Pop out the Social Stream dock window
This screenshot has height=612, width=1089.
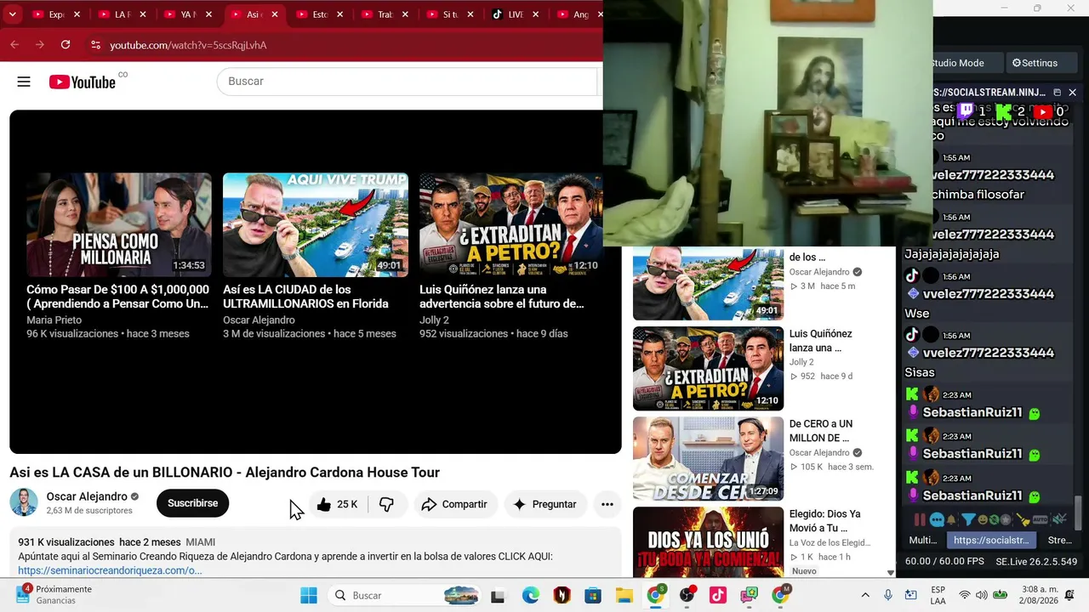click(x=1057, y=92)
